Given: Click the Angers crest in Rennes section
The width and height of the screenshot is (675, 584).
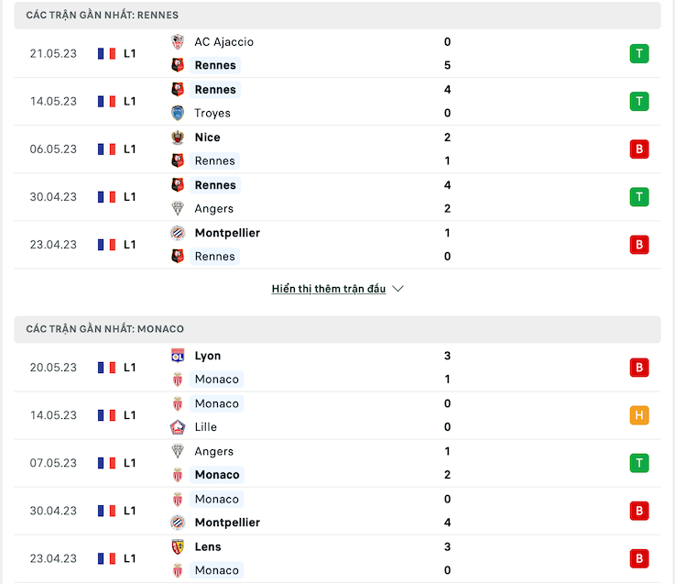Looking at the screenshot, I should coord(178,209).
